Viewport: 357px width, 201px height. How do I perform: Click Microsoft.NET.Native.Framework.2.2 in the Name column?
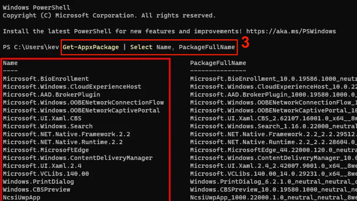pos(66,134)
